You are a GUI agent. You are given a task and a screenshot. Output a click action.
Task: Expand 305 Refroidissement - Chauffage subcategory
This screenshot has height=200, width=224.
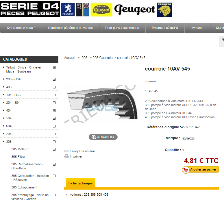click(54, 164)
